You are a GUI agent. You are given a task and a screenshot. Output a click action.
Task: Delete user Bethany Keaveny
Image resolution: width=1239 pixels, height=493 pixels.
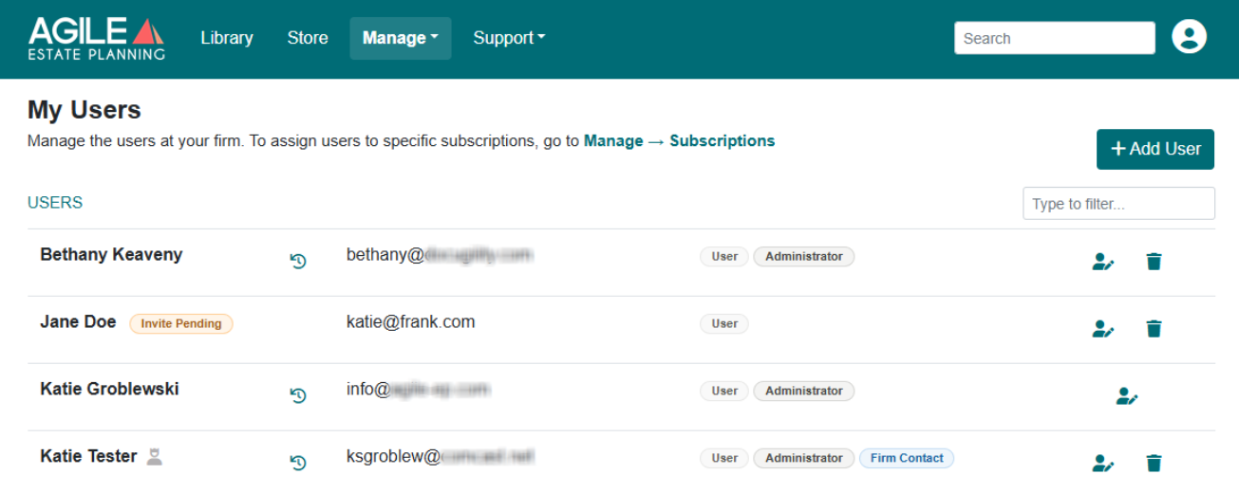click(x=1154, y=262)
